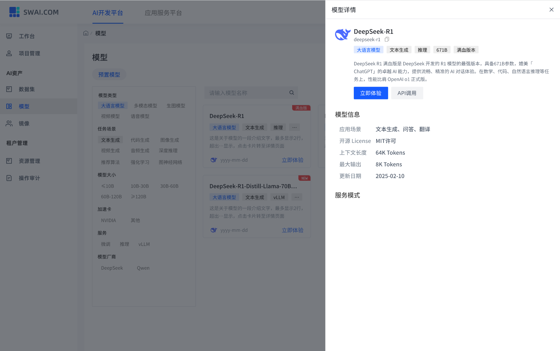560x351 pixels.
Task: Click the DeepSeek whale logo in details
Action: [x=343, y=34]
